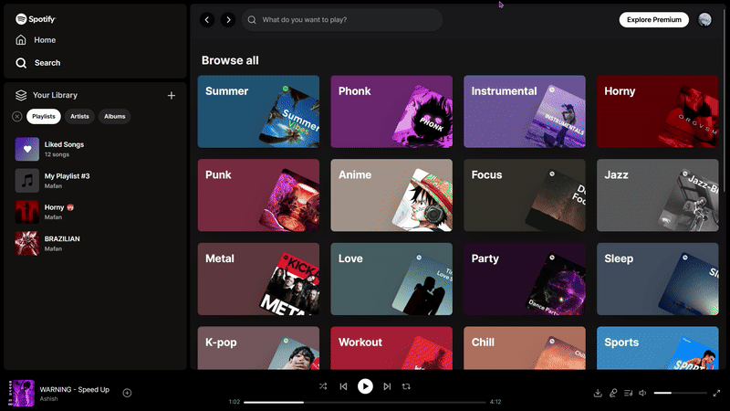The image size is (730, 411).
Task: Create a new playlist with plus icon
Action: 172,96
